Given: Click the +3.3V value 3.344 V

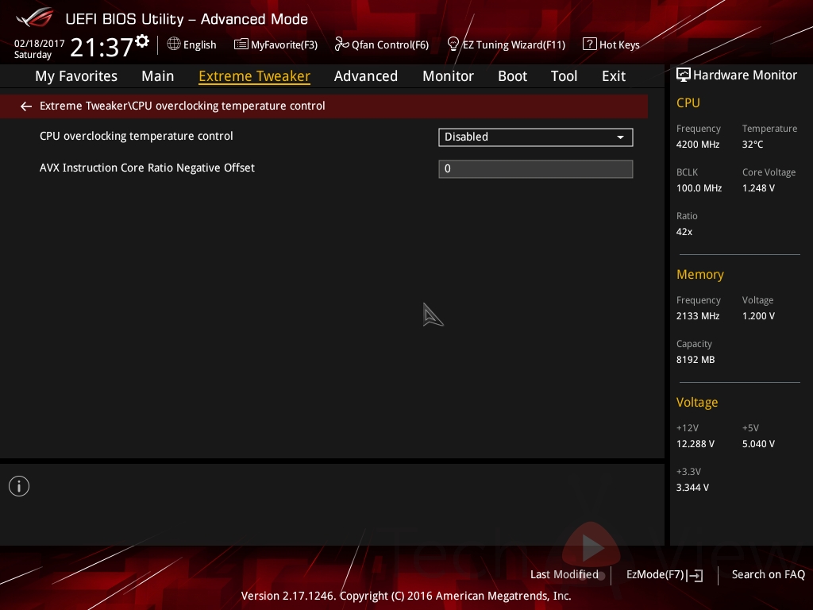Looking at the screenshot, I should 692,487.
